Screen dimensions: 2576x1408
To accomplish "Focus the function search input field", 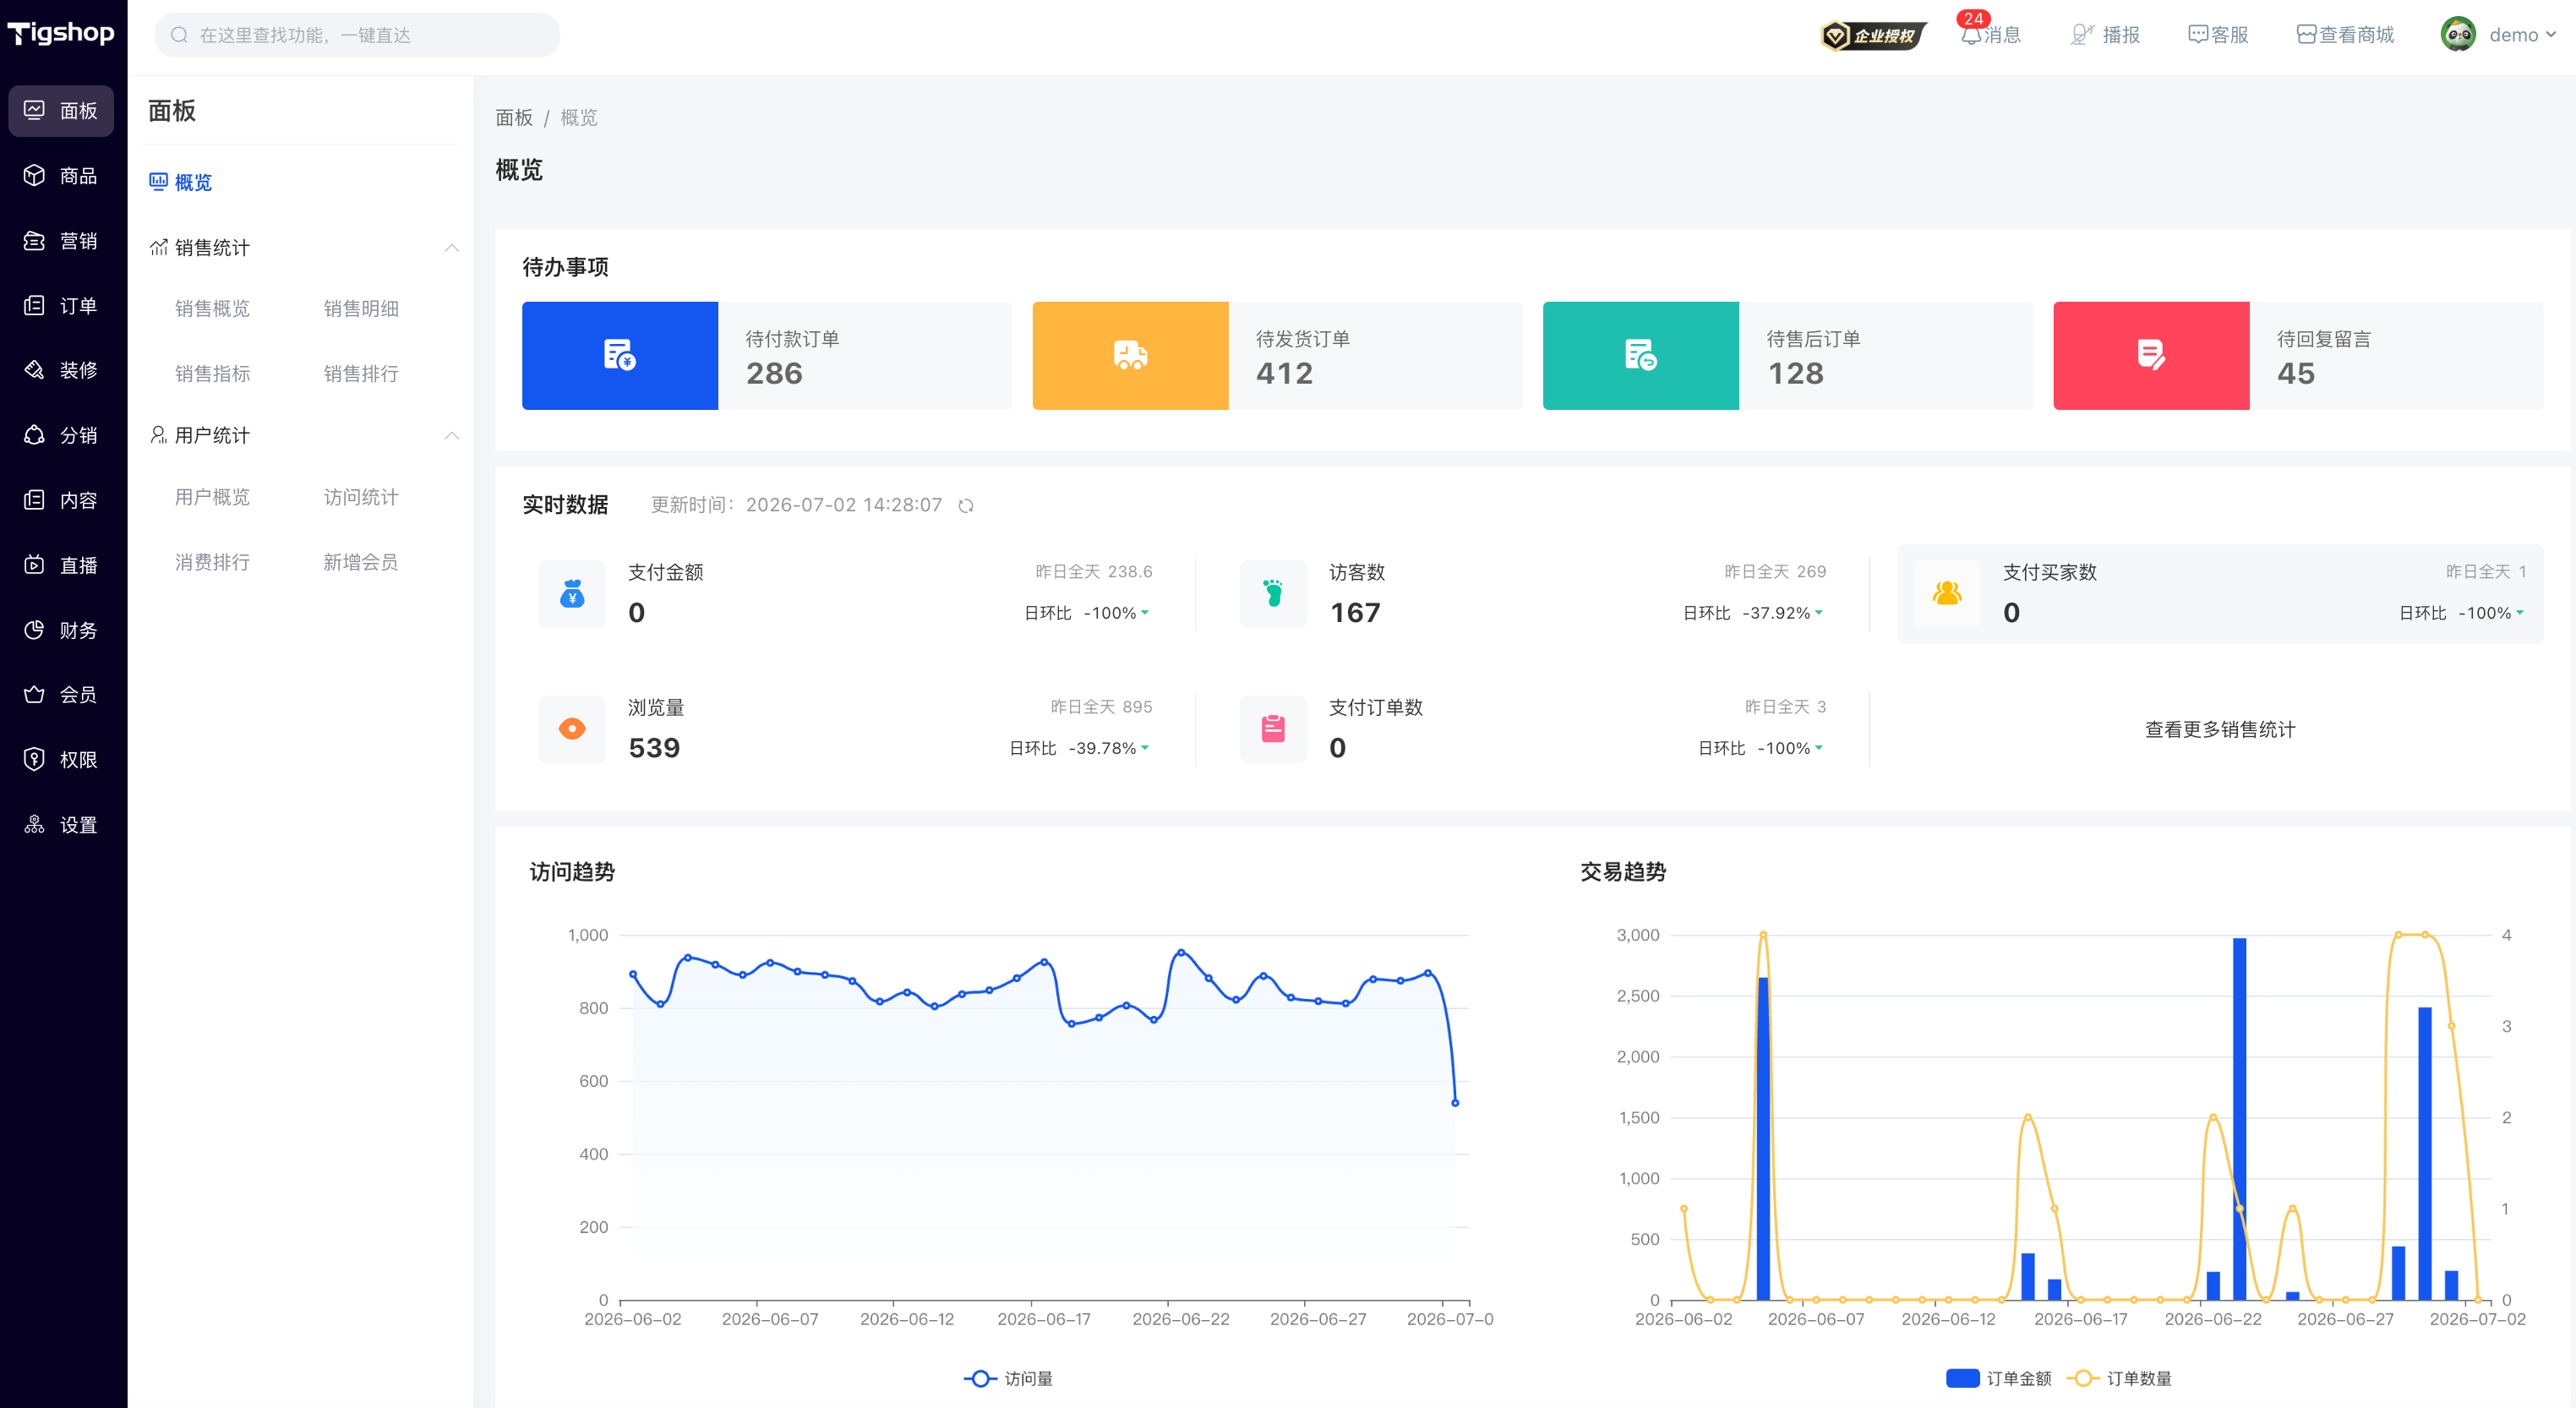I will point(357,35).
